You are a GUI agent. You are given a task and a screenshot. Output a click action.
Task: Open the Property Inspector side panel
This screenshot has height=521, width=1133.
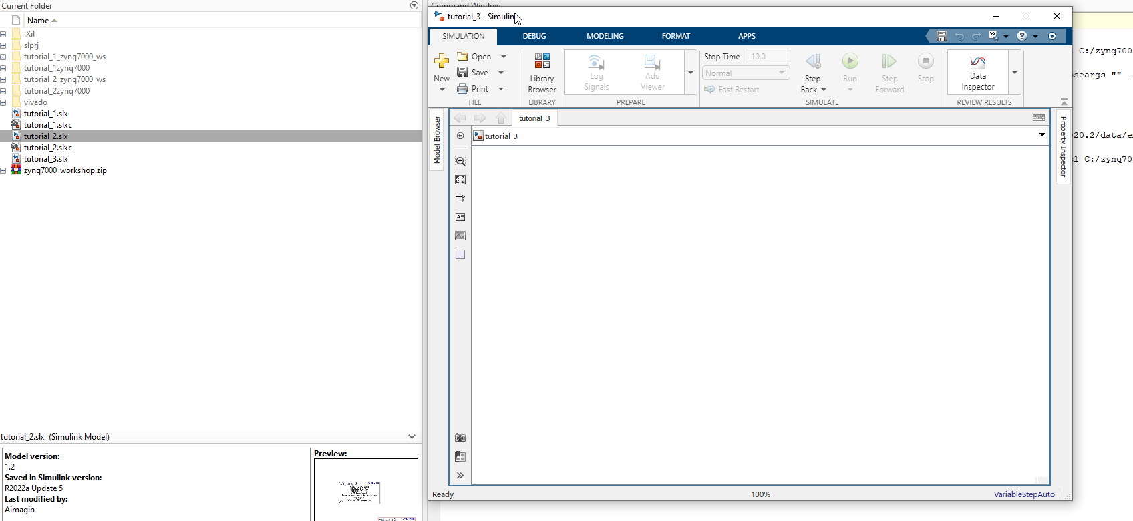click(1064, 146)
